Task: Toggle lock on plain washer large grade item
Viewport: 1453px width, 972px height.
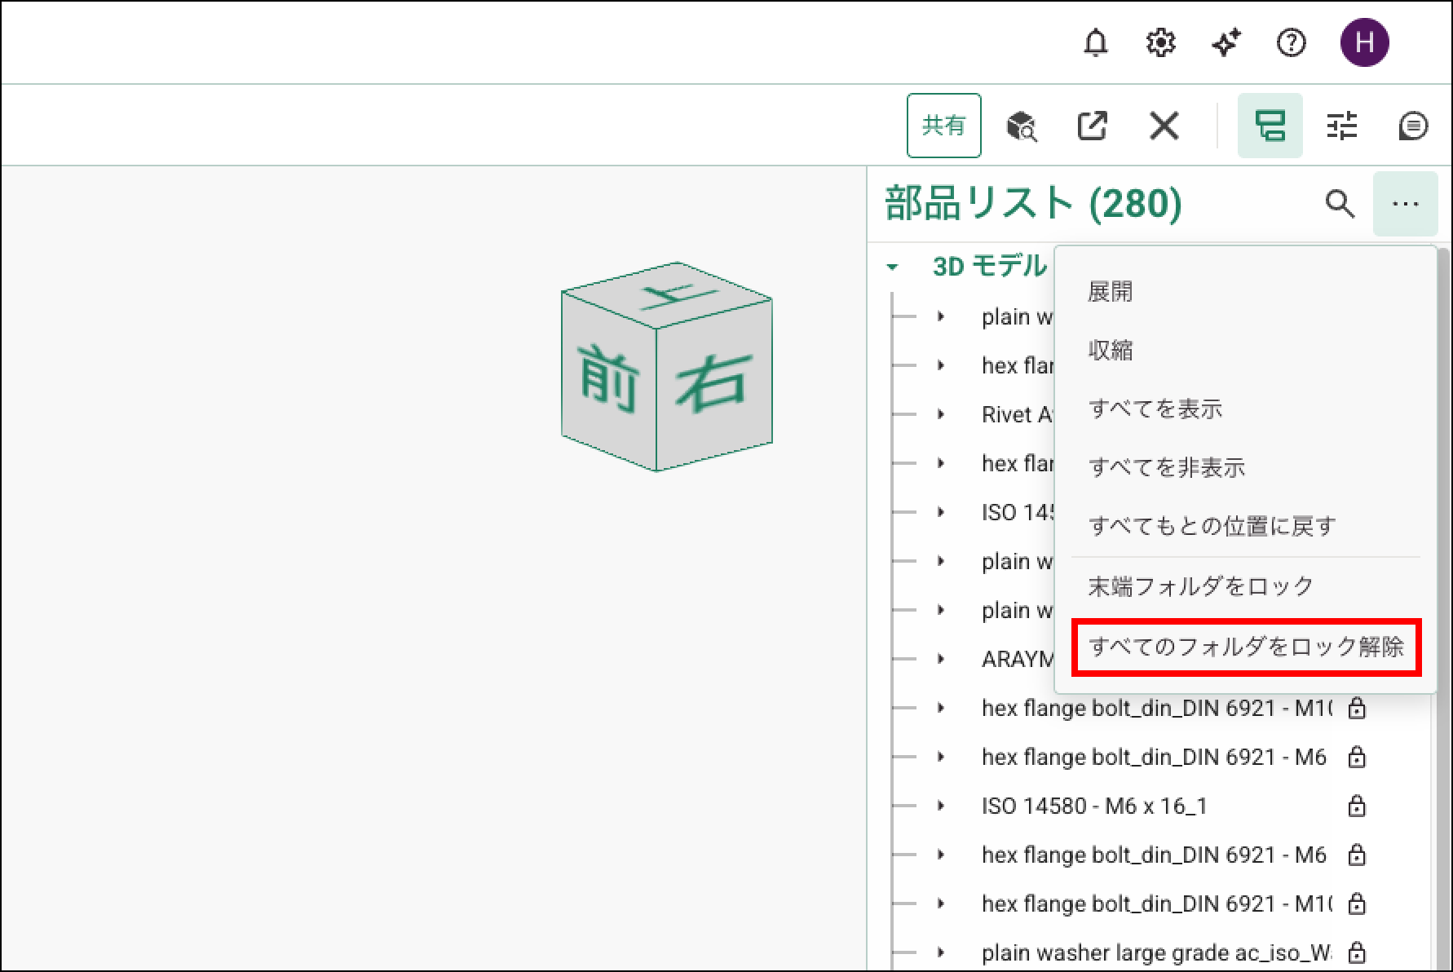Action: tap(1356, 952)
